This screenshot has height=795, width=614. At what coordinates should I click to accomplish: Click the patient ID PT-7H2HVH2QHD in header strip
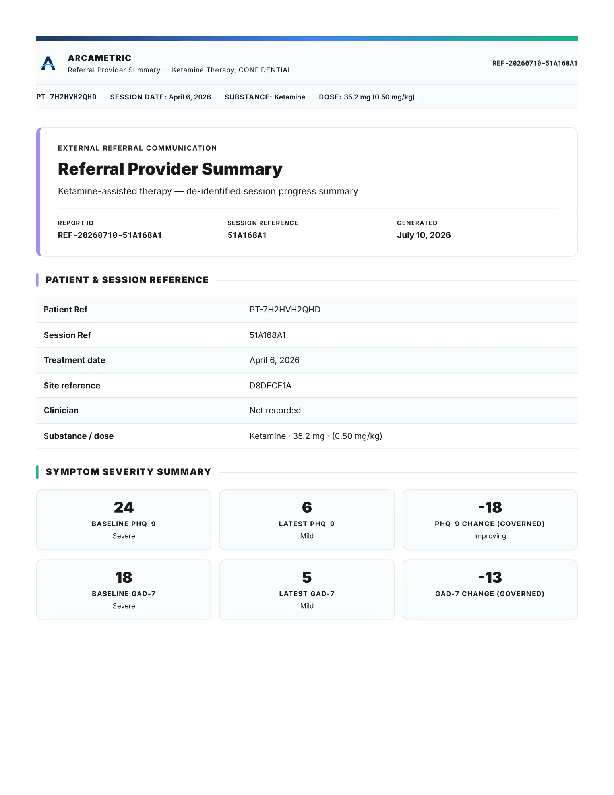(66, 97)
